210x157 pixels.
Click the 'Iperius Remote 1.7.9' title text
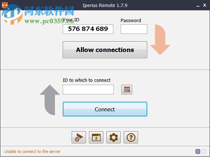[105, 6]
